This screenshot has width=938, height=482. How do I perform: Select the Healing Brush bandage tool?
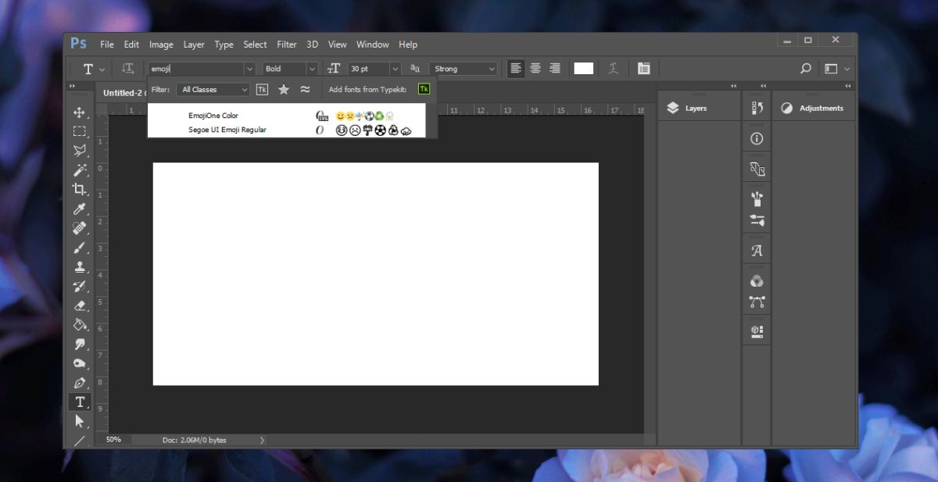pyautogui.click(x=79, y=228)
